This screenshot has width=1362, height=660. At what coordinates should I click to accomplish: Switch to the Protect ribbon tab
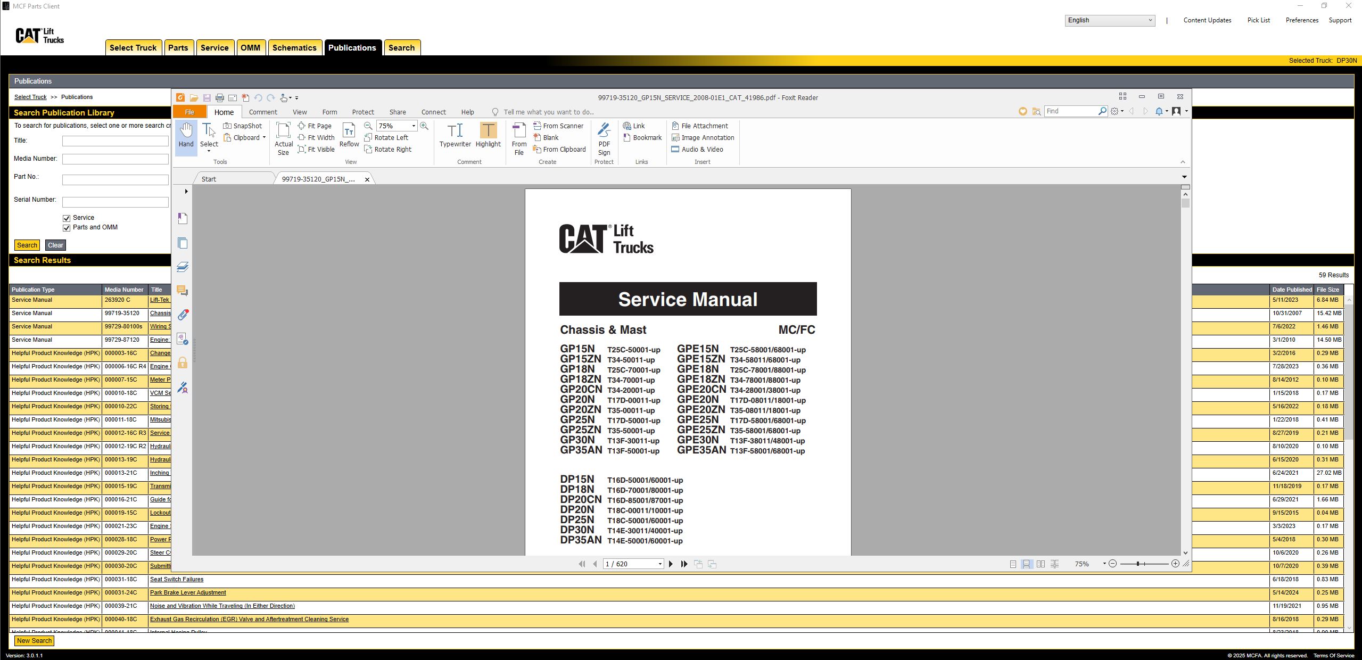click(363, 112)
